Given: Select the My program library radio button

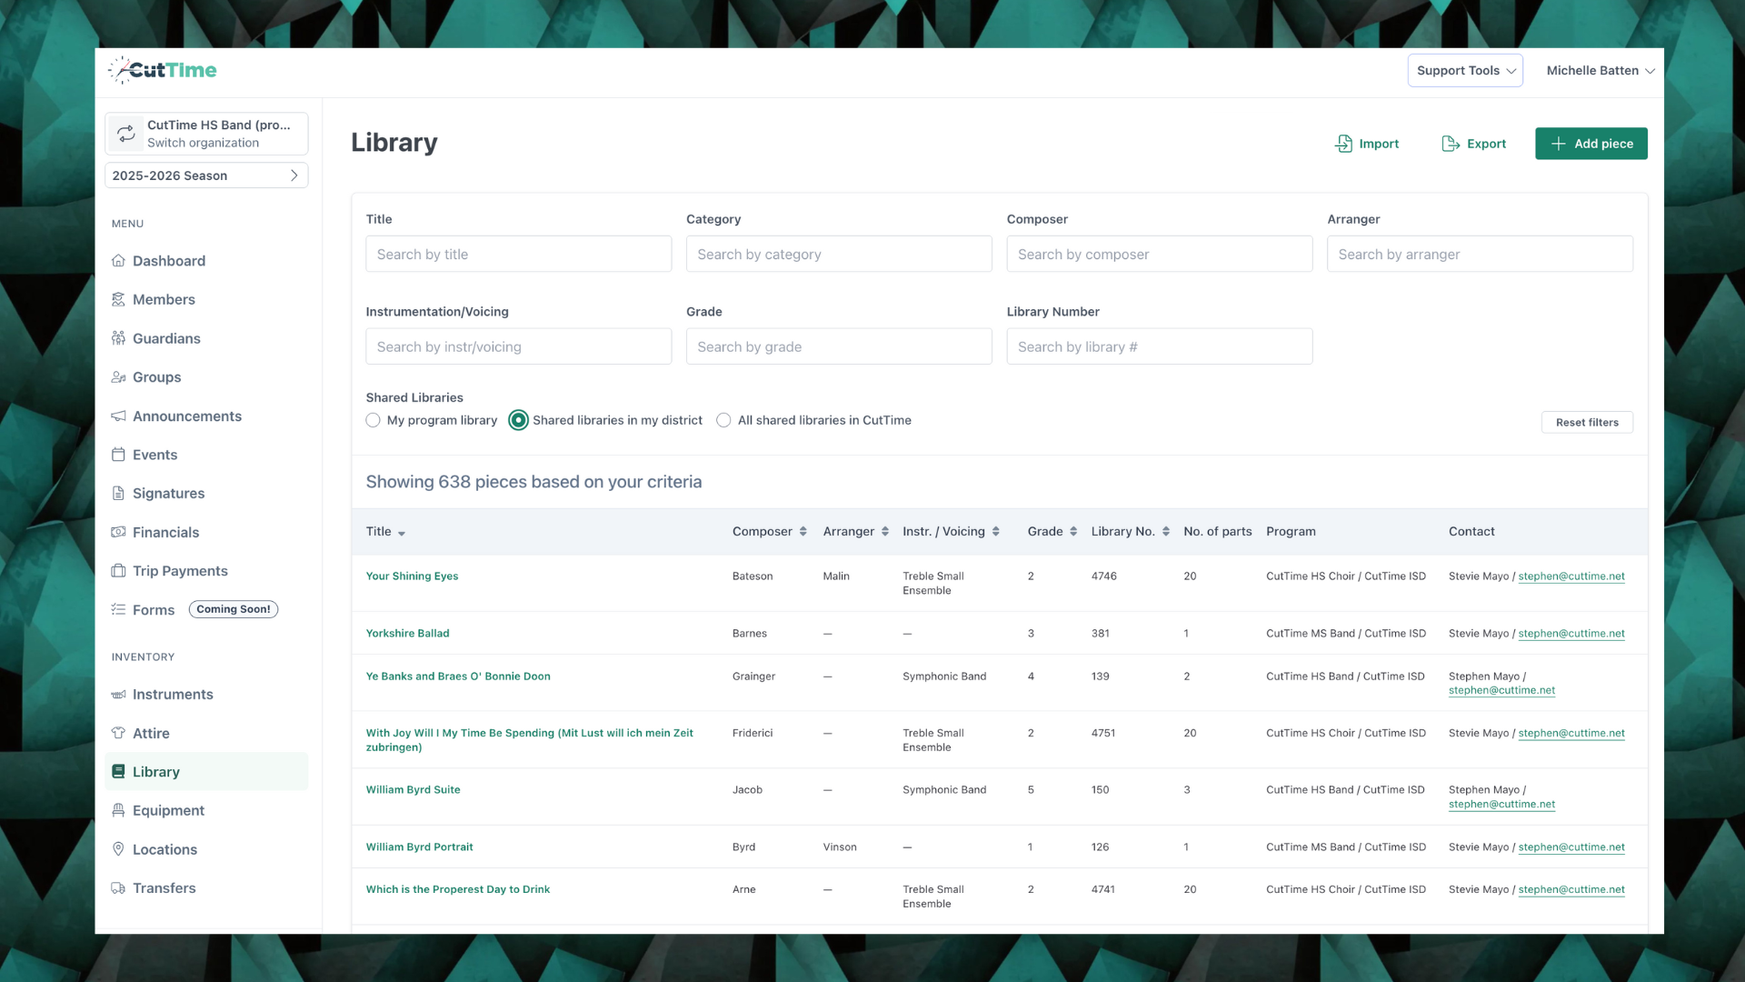Looking at the screenshot, I should [x=373, y=420].
